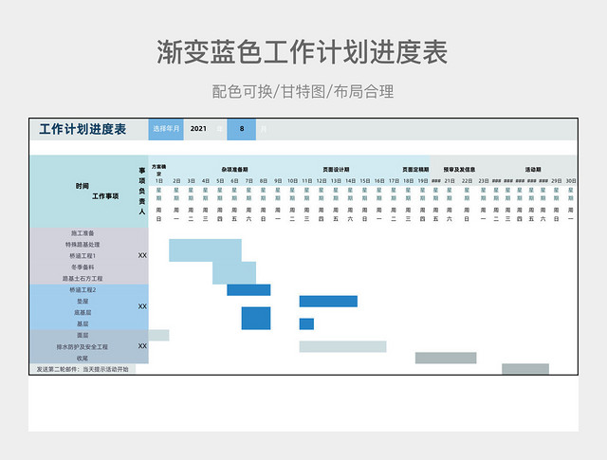Select the 选择年月 label cell
This screenshot has width=607, height=460.
pyautogui.click(x=166, y=129)
